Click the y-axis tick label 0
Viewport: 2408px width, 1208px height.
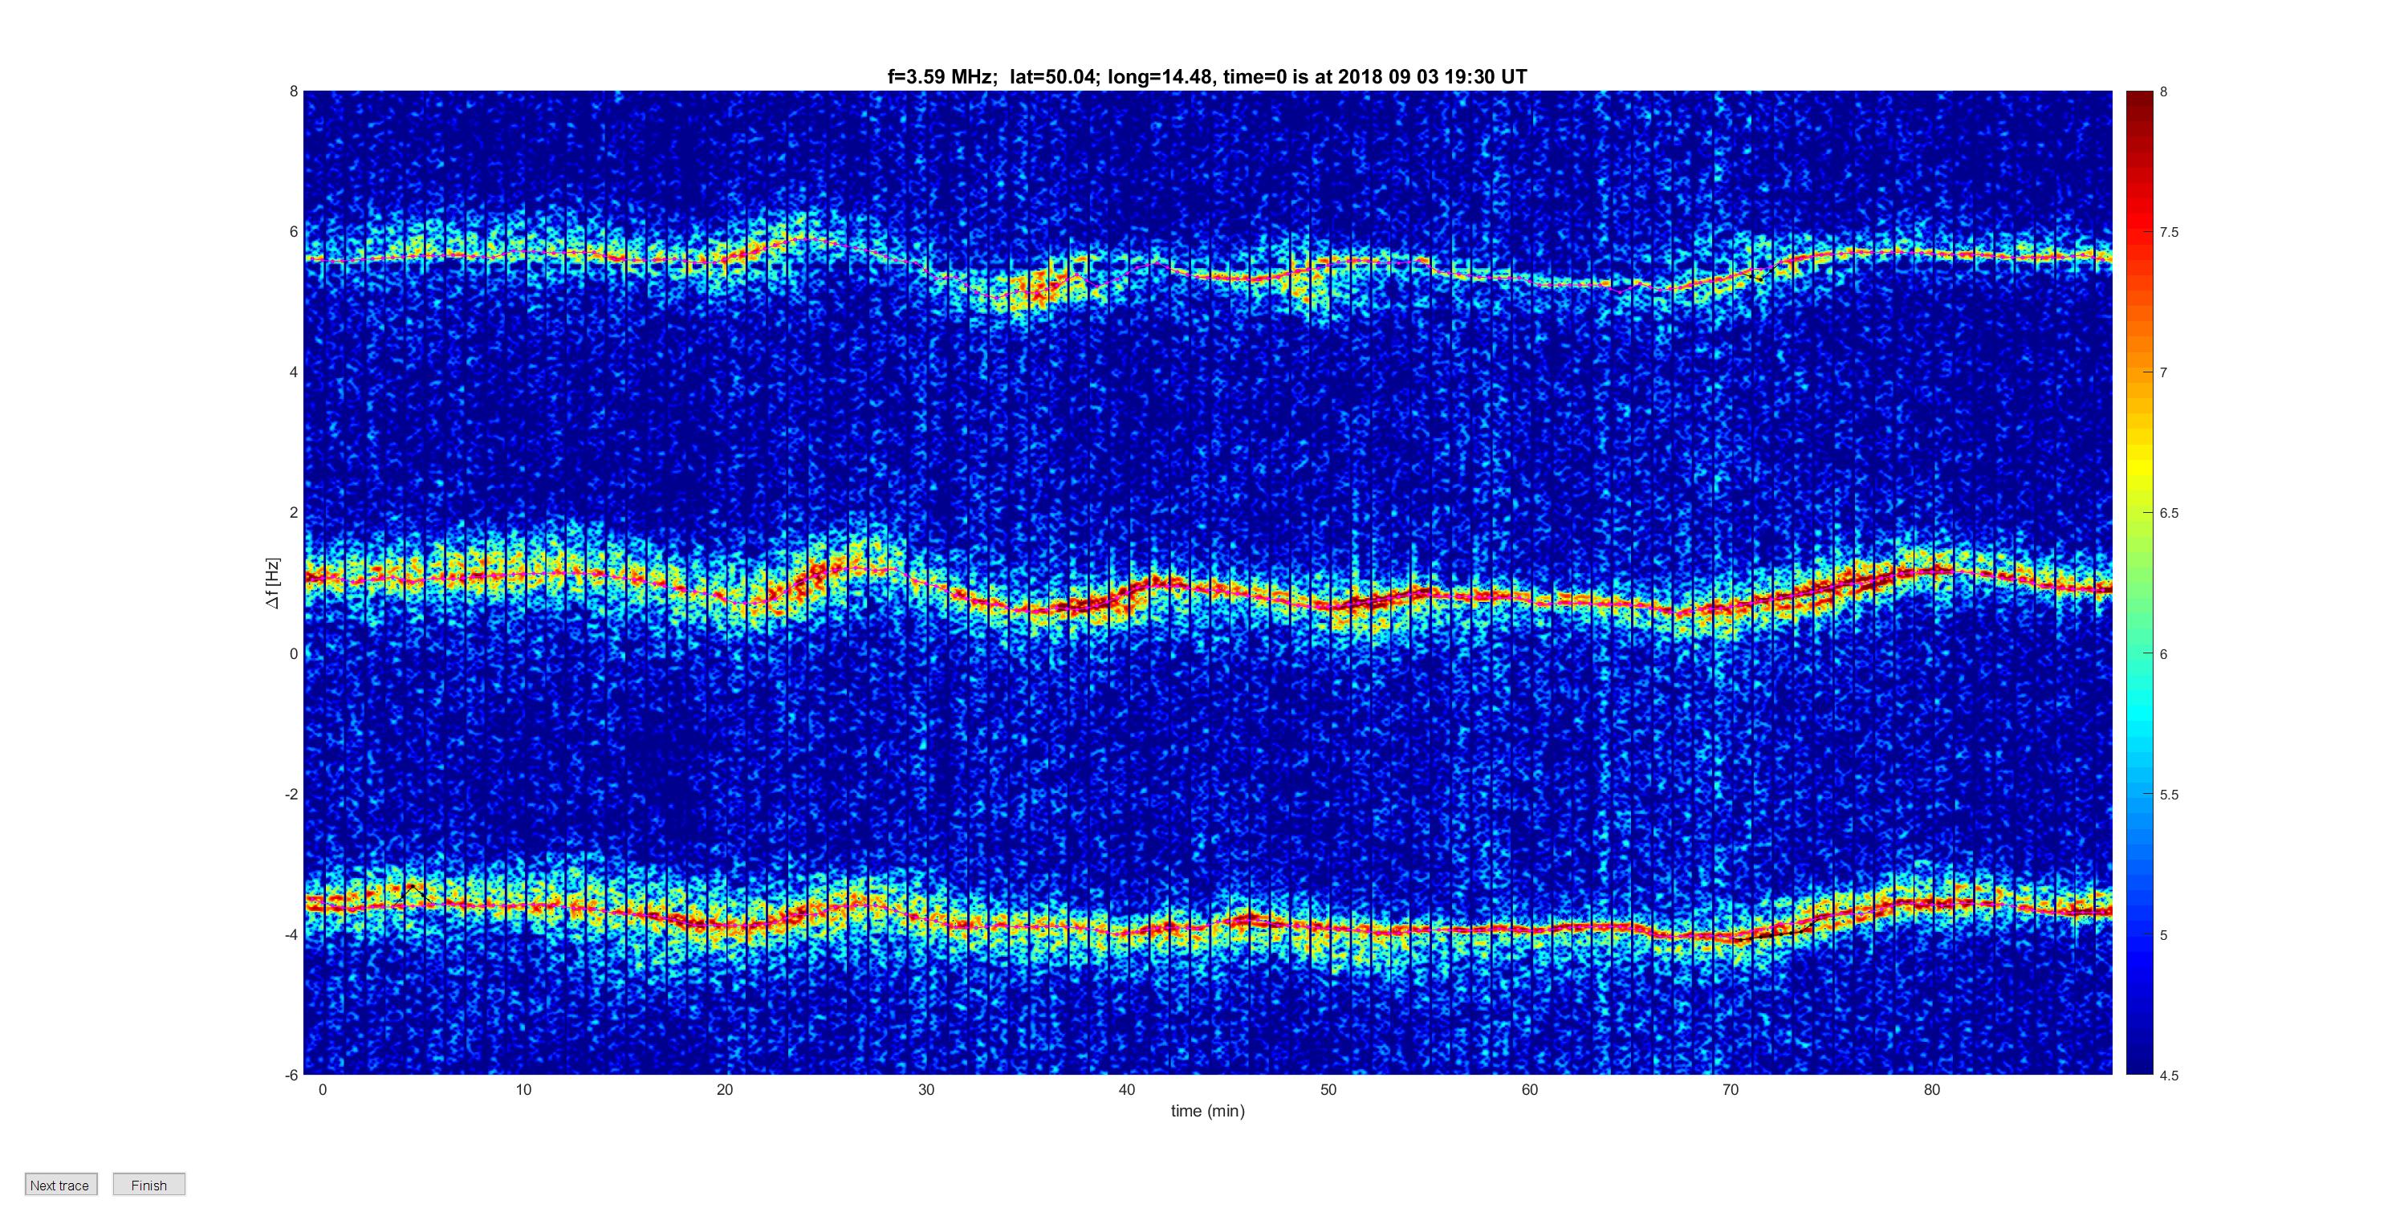tap(294, 653)
